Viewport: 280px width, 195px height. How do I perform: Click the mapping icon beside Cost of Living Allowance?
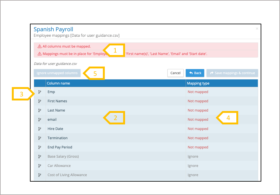coord(40,175)
